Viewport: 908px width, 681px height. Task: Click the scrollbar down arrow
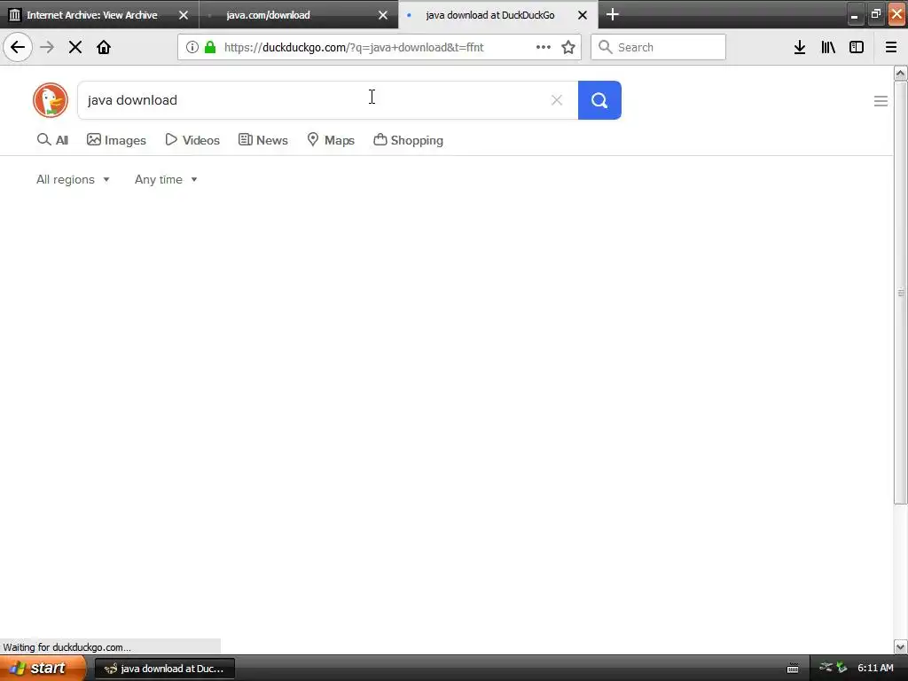pos(900,646)
